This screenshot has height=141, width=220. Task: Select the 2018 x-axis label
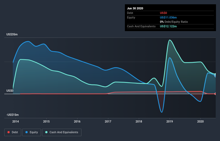(x=139, y=121)
